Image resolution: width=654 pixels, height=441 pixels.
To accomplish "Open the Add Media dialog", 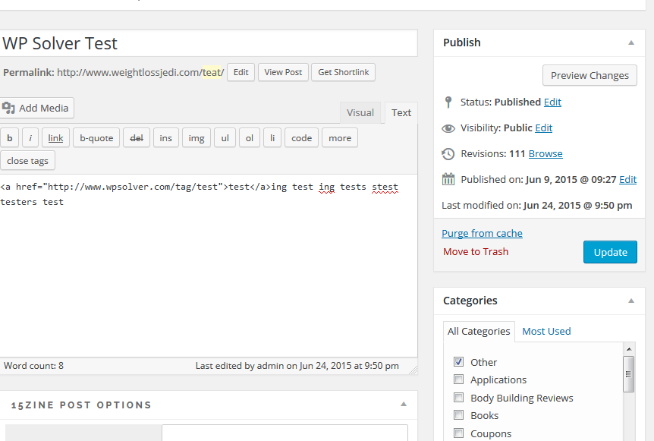I will tap(36, 108).
